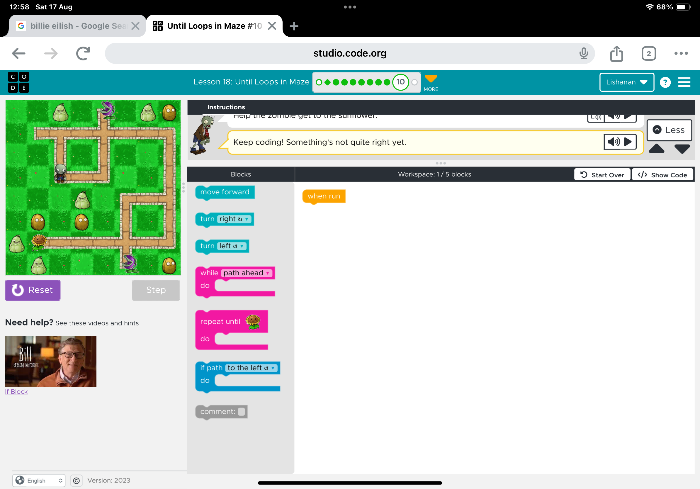Click the Code.org logo icon
The height and width of the screenshot is (489, 700).
[18, 82]
